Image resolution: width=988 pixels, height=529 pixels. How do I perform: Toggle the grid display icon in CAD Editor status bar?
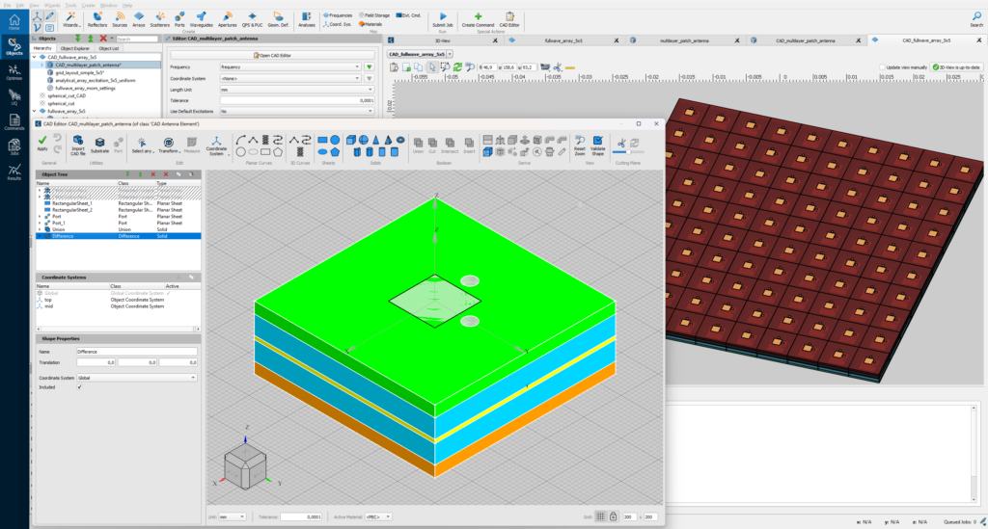(x=600, y=516)
